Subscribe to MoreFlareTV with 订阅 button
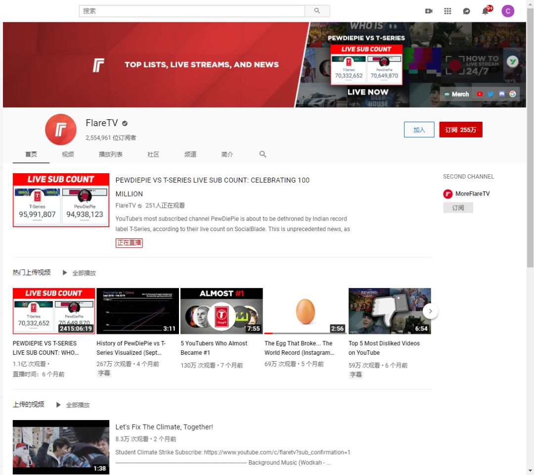The height and width of the screenshot is (475, 534). [458, 207]
